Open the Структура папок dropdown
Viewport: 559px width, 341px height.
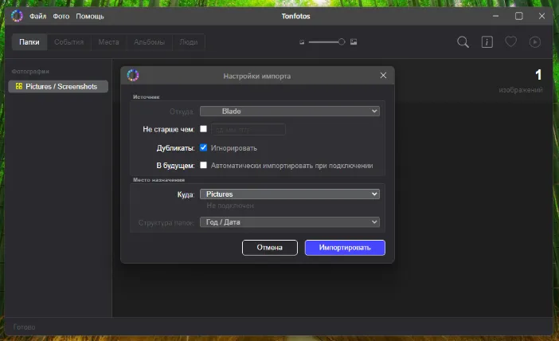click(x=289, y=222)
